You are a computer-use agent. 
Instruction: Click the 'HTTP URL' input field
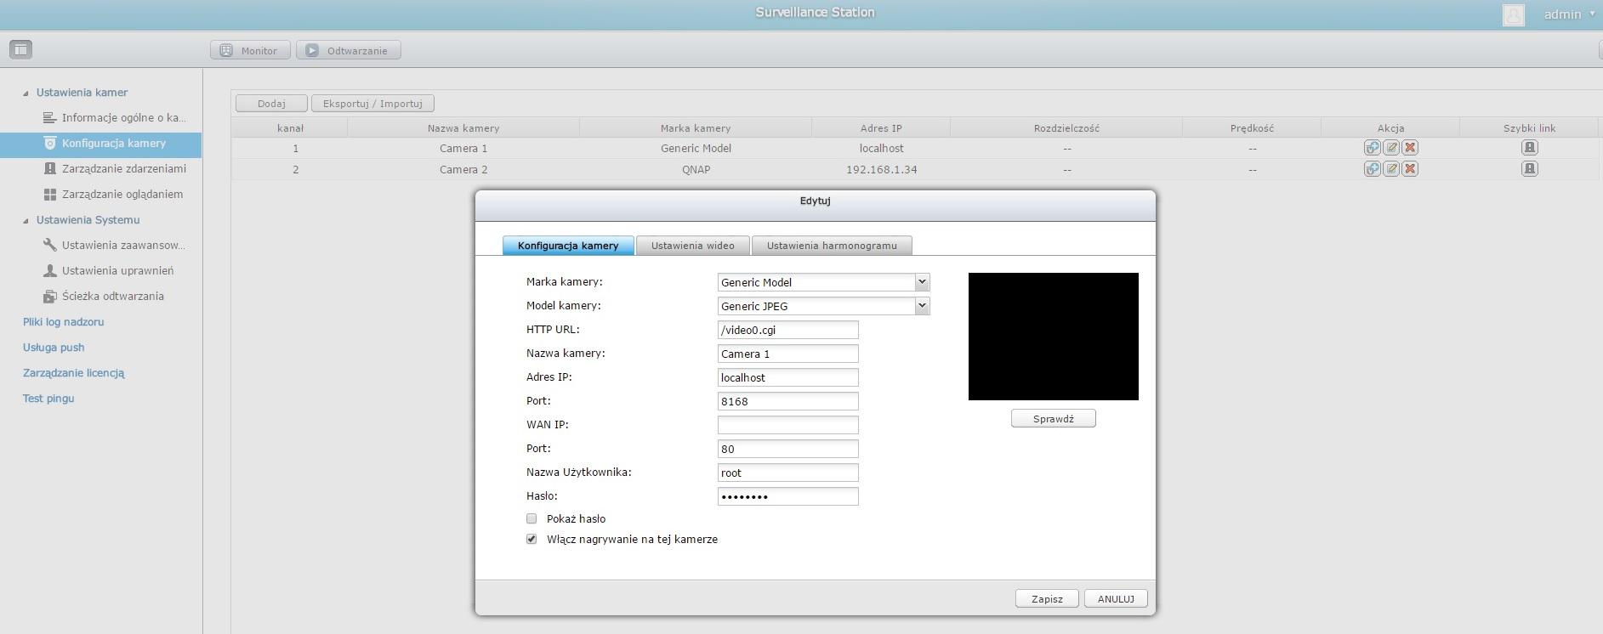(787, 330)
